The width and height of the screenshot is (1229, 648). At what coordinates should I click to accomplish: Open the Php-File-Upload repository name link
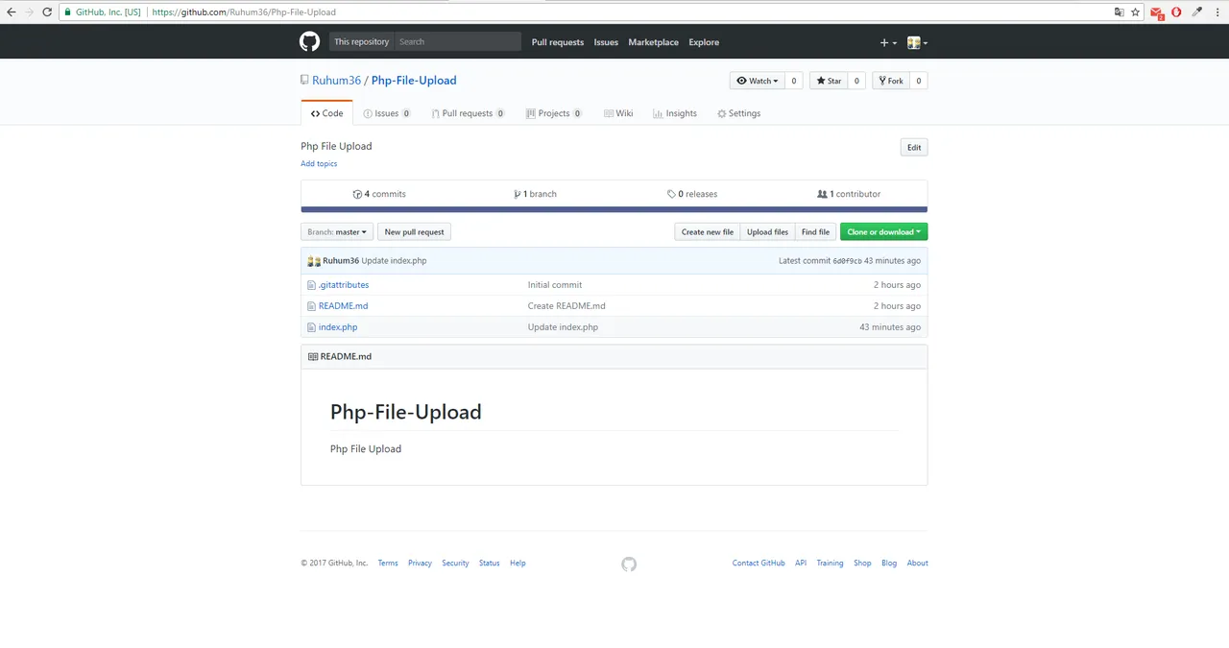[414, 81]
